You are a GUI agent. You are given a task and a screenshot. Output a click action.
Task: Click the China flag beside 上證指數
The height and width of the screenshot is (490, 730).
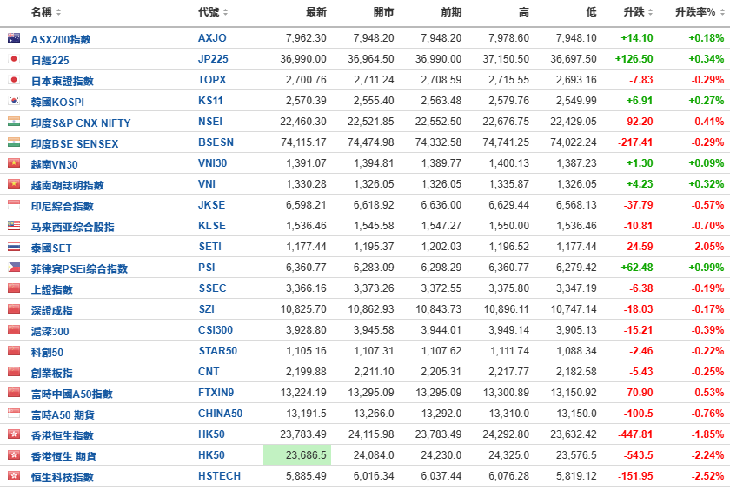(x=14, y=288)
